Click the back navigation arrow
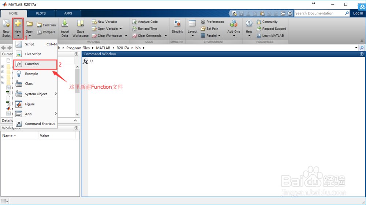Screen dimensions: 366x205 pos(3,48)
